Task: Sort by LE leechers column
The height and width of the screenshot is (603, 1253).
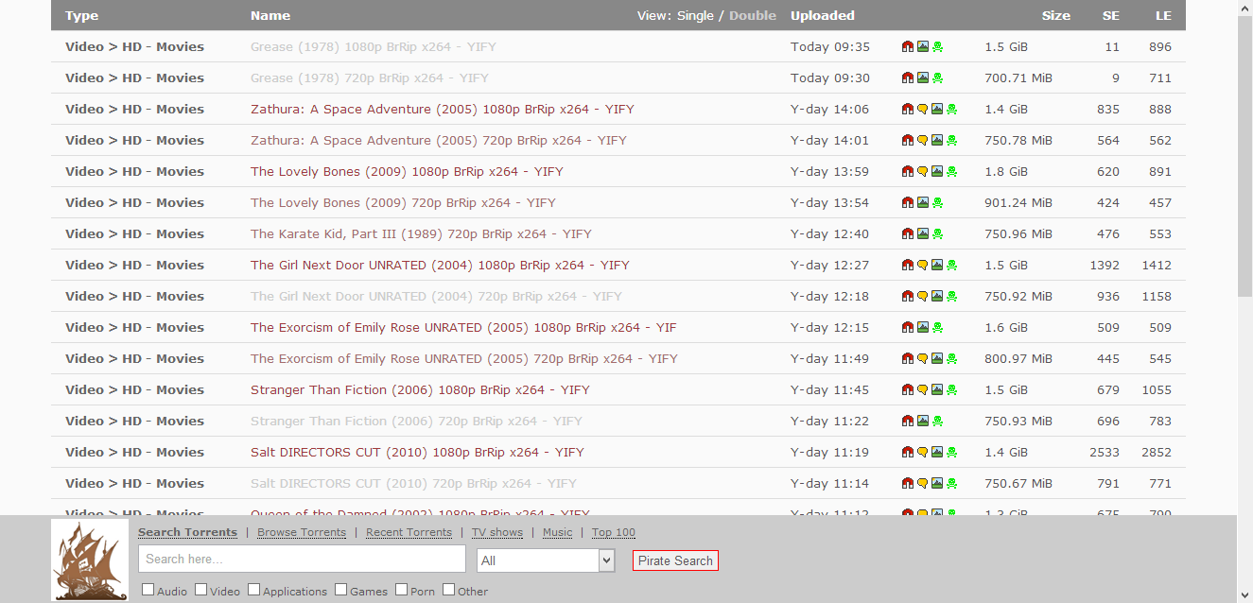Action: [x=1163, y=15]
